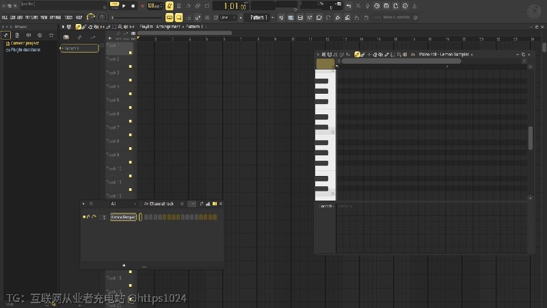The width and height of the screenshot is (547, 308).
Task: Select the Browser audio/sounds tab icon
Action: 5,36
